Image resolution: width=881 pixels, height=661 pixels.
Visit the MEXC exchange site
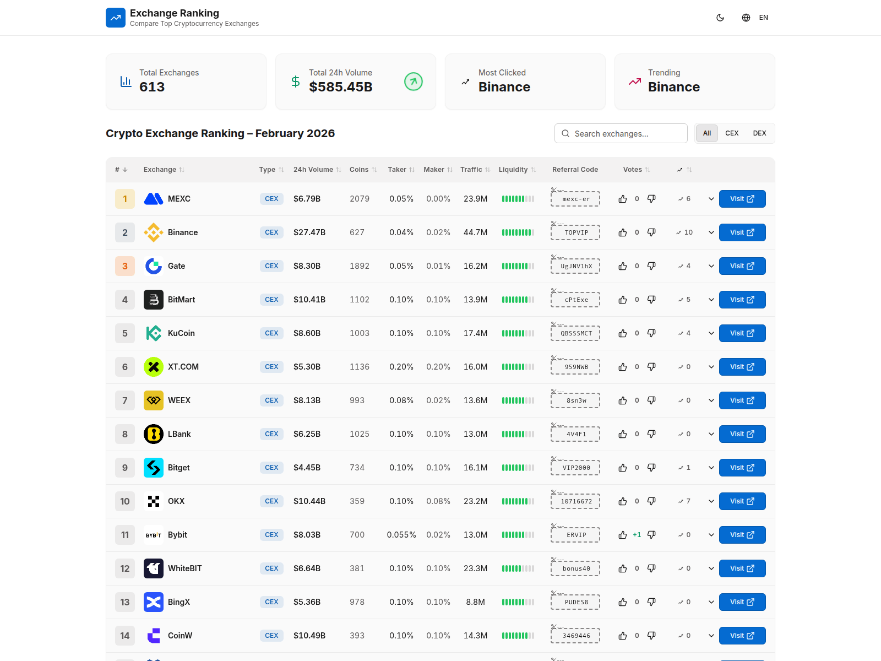[742, 199]
